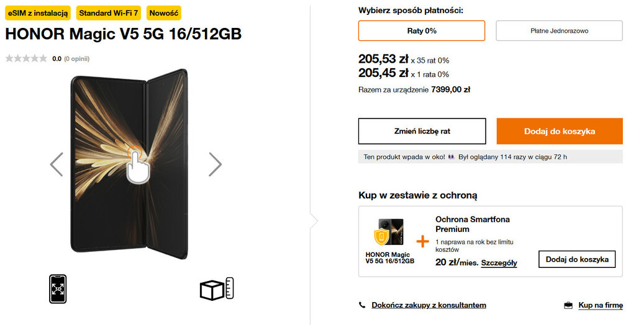Click the Standard Wi-Fi 7 tag
The height and width of the screenshot is (325, 636).
pyautogui.click(x=109, y=13)
